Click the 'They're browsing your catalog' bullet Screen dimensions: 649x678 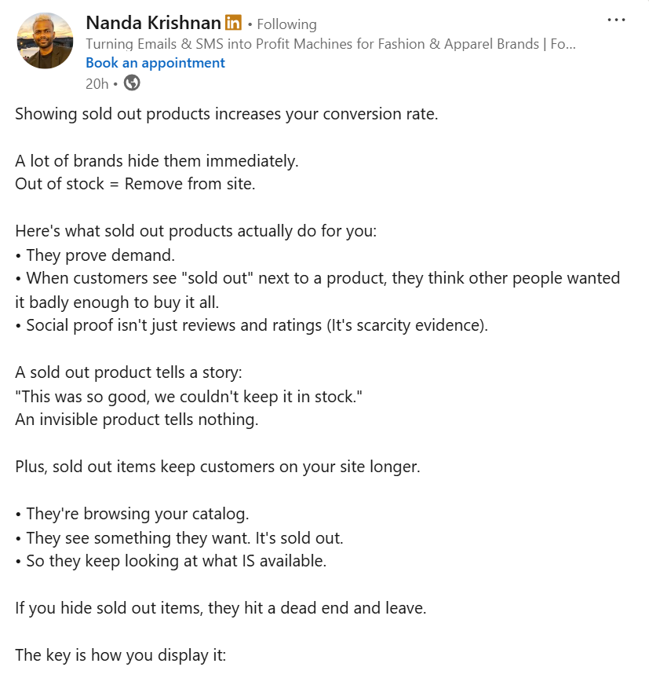pyautogui.click(x=132, y=514)
